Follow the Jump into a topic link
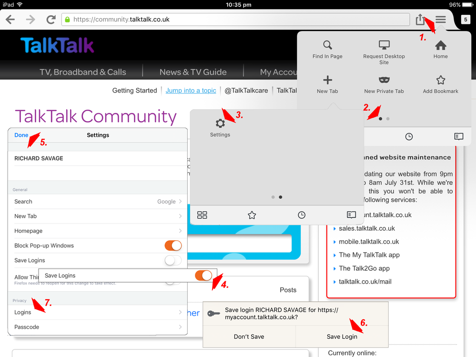Image resolution: width=476 pixels, height=357 pixels. (191, 91)
